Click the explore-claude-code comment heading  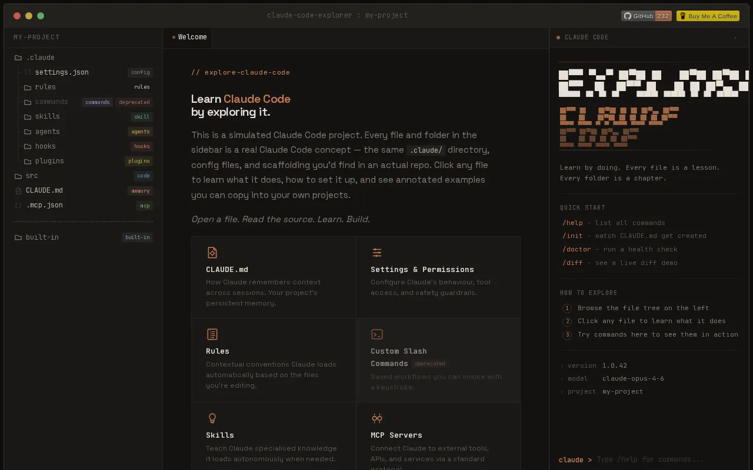241,72
